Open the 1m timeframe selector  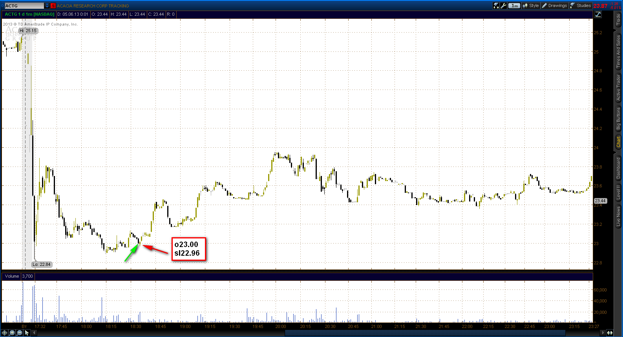[x=514, y=5]
